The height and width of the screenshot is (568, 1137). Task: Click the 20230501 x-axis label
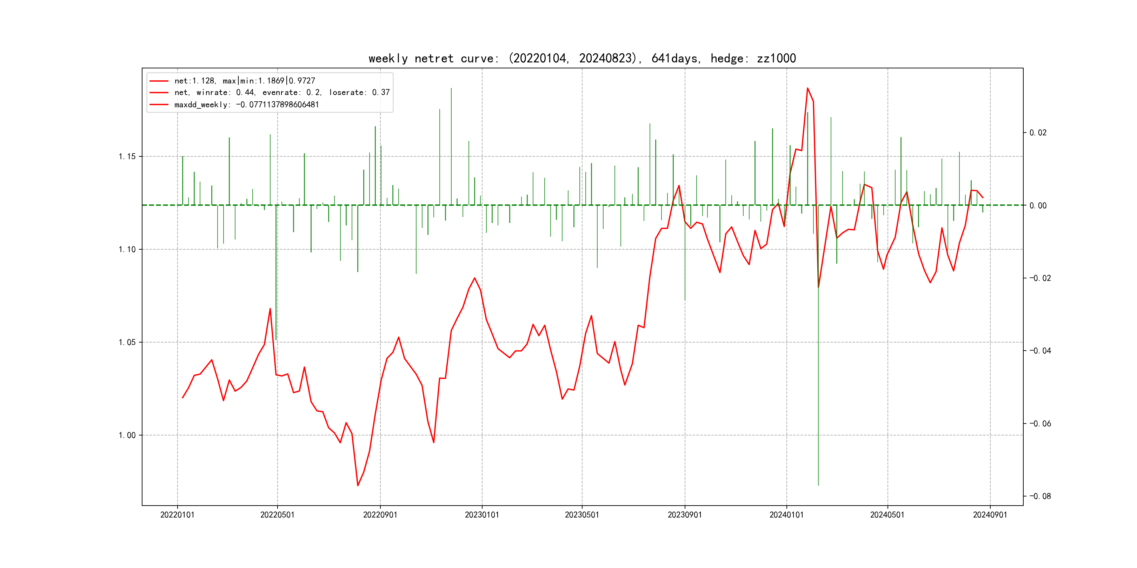click(x=582, y=515)
